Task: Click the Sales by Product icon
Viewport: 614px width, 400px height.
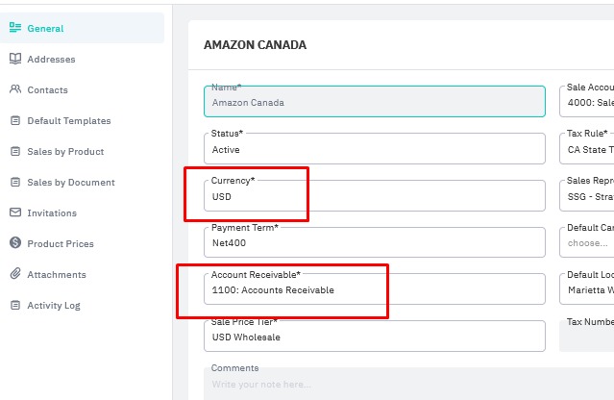Action: pyautogui.click(x=15, y=152)
